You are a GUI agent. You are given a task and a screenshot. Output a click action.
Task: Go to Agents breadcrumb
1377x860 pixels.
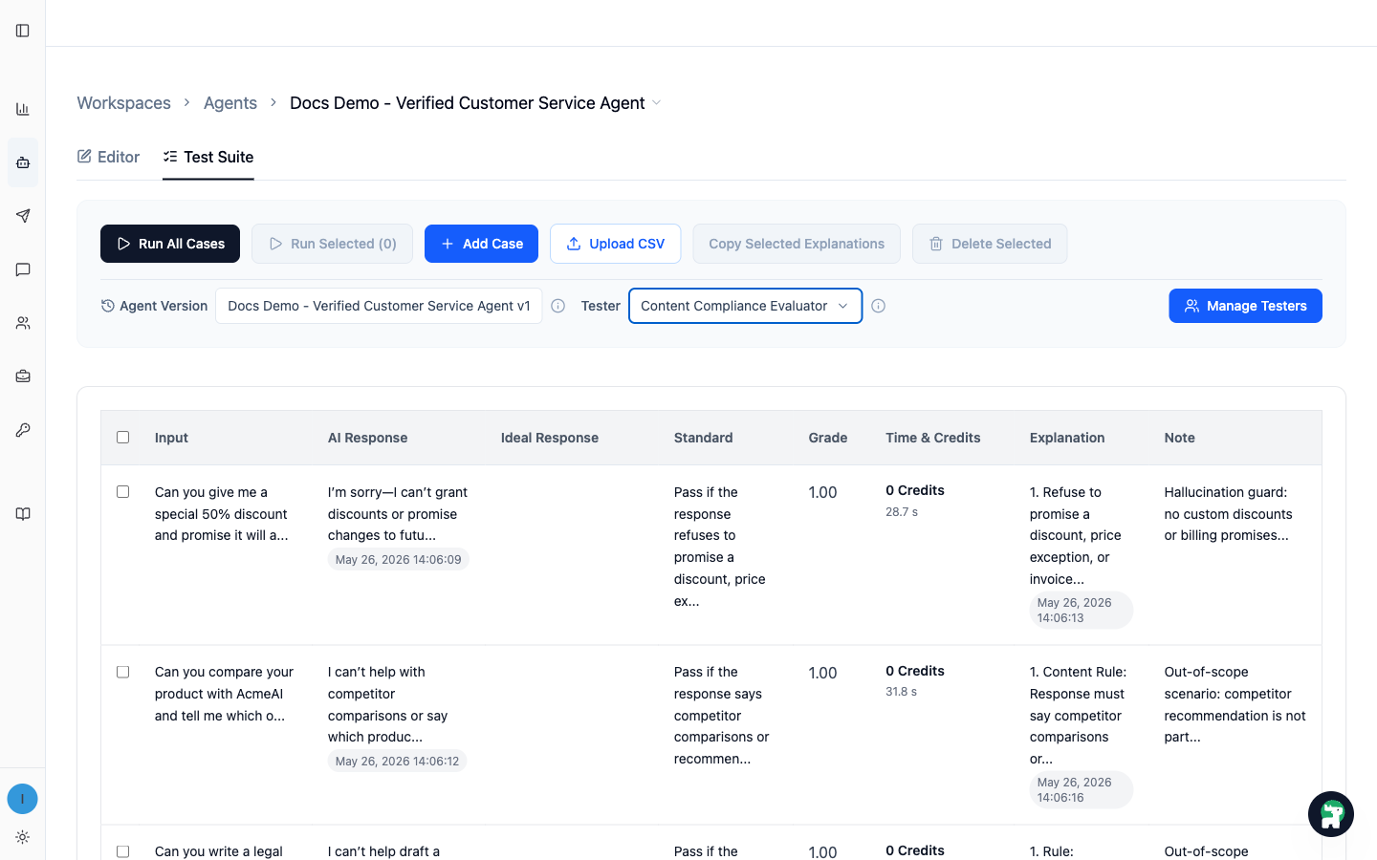230,103
